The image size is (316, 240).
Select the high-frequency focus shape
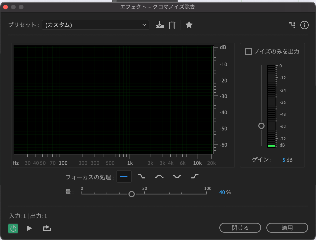pyautogui.click(x=195, y=177)
